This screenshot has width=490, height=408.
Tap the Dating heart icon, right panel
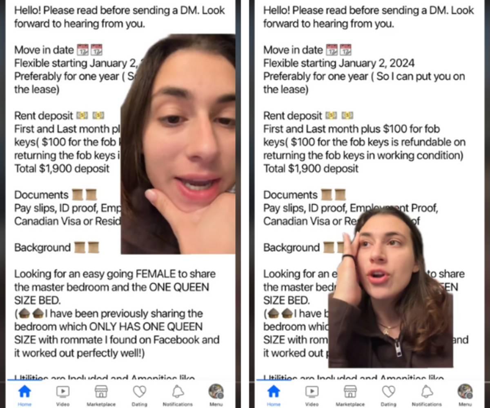pyautogui.click(x=388, y=392)
